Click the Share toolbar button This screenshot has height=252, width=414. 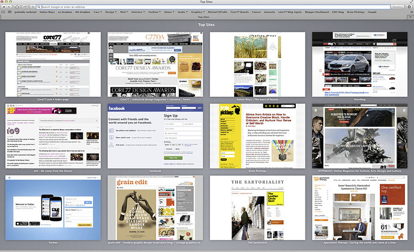[x=25, y=7]
